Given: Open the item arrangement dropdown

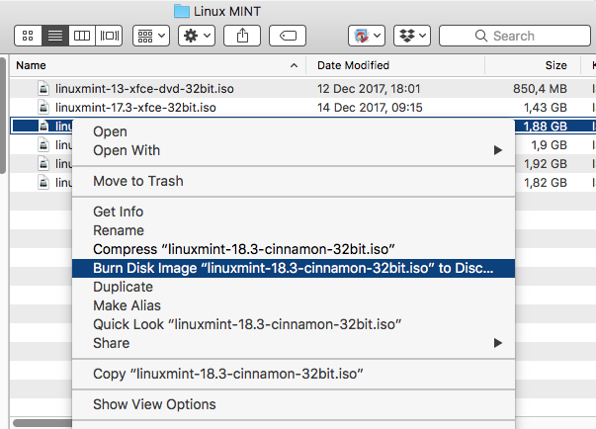Looking at the screenshot, I should point(151,36).
